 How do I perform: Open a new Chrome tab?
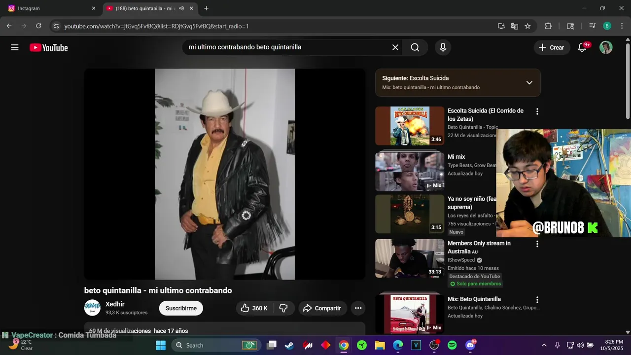[206, 8]
